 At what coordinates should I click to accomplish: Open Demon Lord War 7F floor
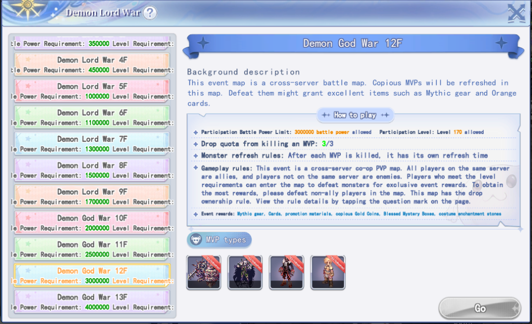point(92,144)
